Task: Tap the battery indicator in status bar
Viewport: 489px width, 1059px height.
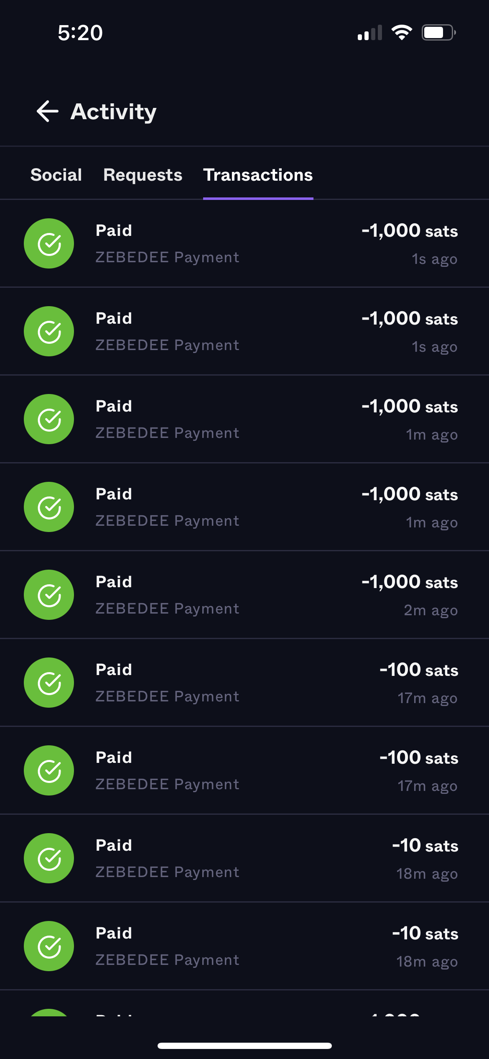Action: [x=438, y=33]
